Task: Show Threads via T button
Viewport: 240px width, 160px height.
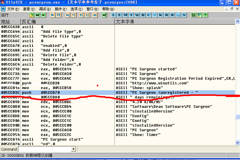Action: [131, 15]
